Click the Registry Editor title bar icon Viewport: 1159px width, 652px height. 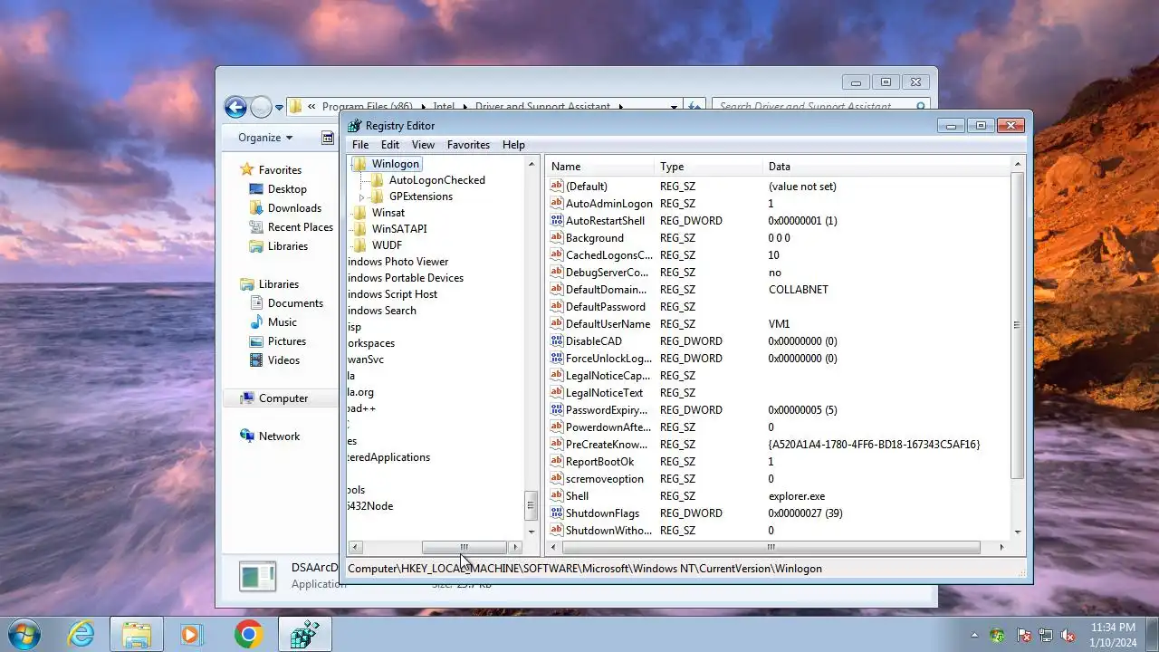pyautogui.click(x=355, y=126)
